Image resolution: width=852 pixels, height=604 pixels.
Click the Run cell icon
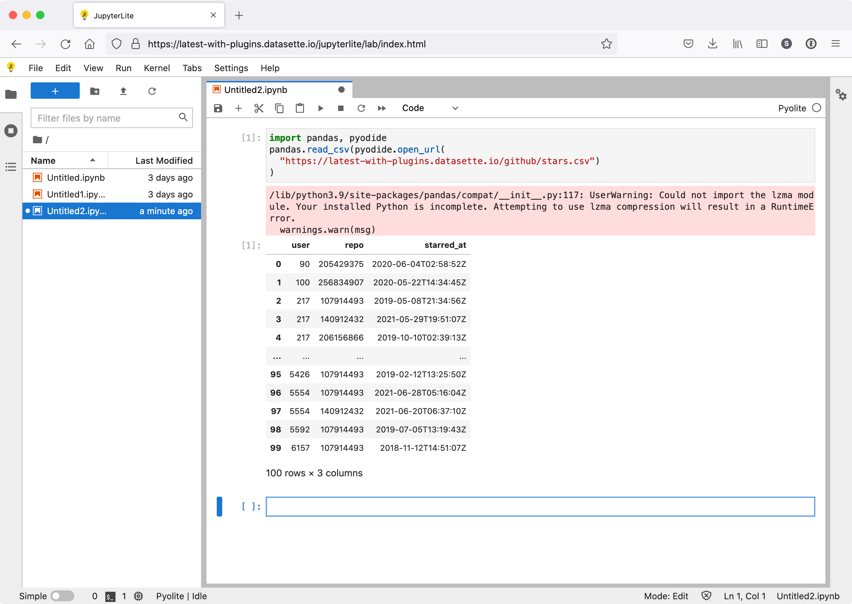(321, 108)
